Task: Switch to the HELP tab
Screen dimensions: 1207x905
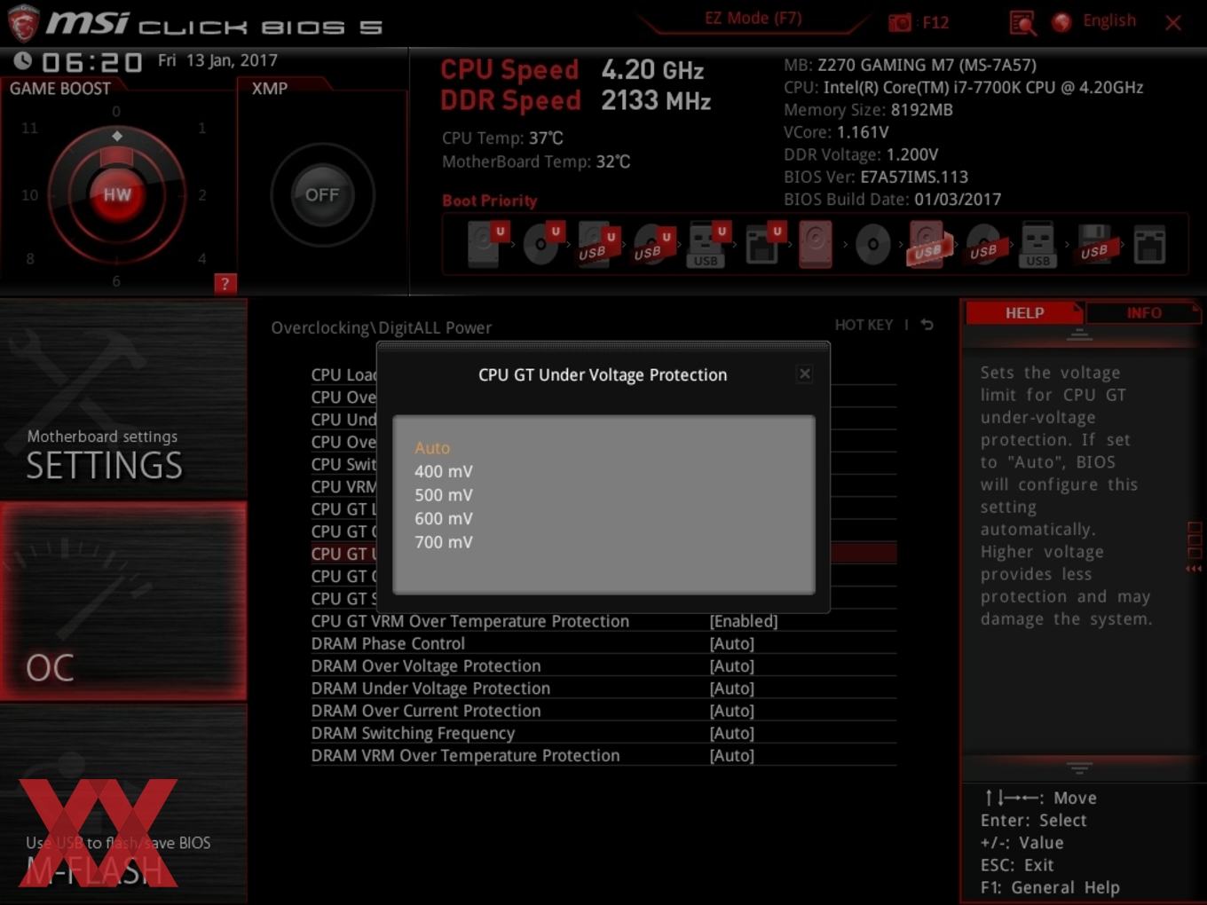Action: click(x=1024, y=312)
